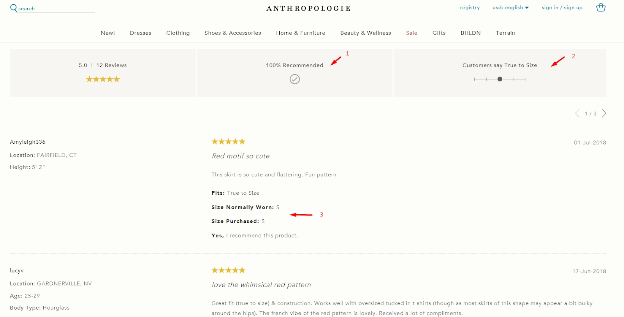Open the Home & Furniture menu
This screenshot has height=317, width=624.
[301, 33]
